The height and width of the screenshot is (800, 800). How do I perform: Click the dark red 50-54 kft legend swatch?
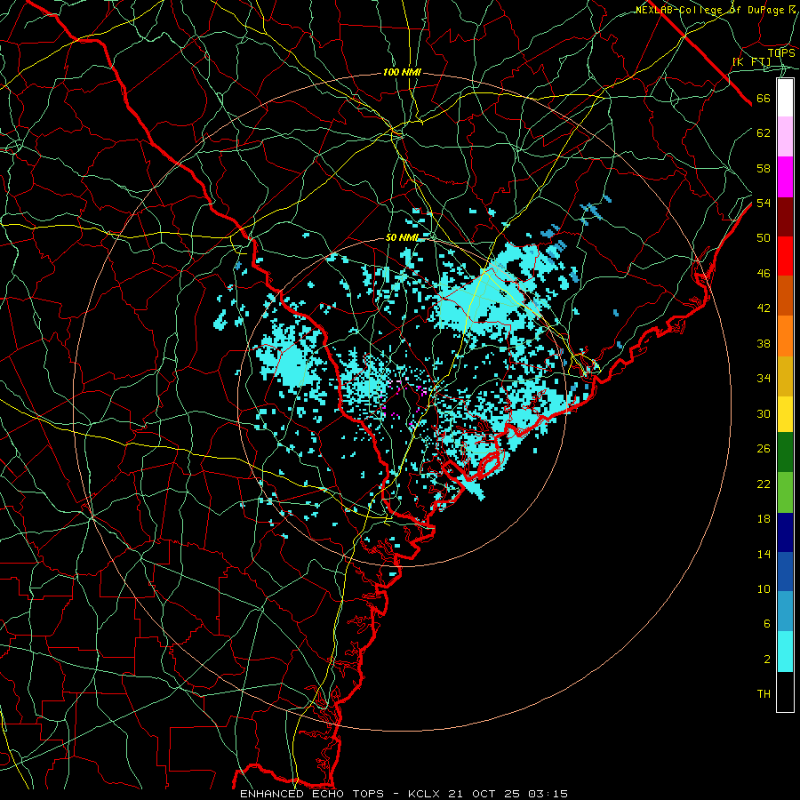click(785, 216)
